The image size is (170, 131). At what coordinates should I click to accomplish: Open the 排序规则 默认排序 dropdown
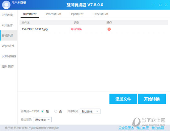point(90,112)
